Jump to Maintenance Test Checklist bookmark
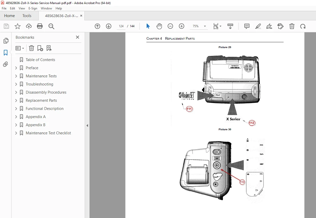Image resolution: width=316 pixels, height=218 pixels. click(48, 133)
